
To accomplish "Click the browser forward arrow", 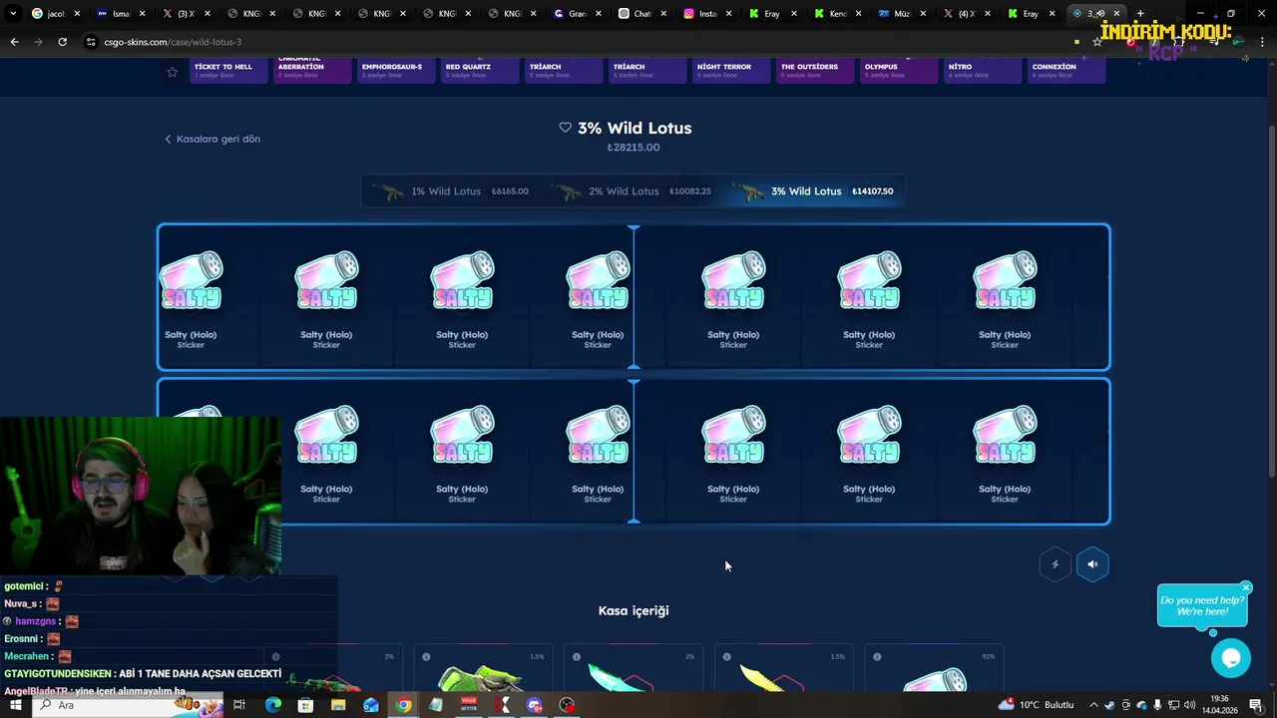I will [38, 42].
